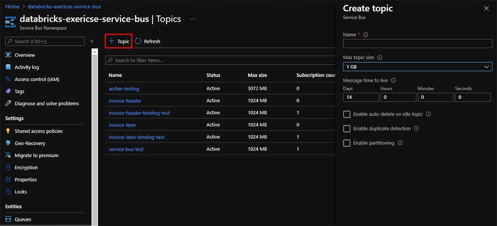The height and width of the screenshot is (226, 497).
Task: Click the Service Bus namespace icon
Action: click(11, 22)
